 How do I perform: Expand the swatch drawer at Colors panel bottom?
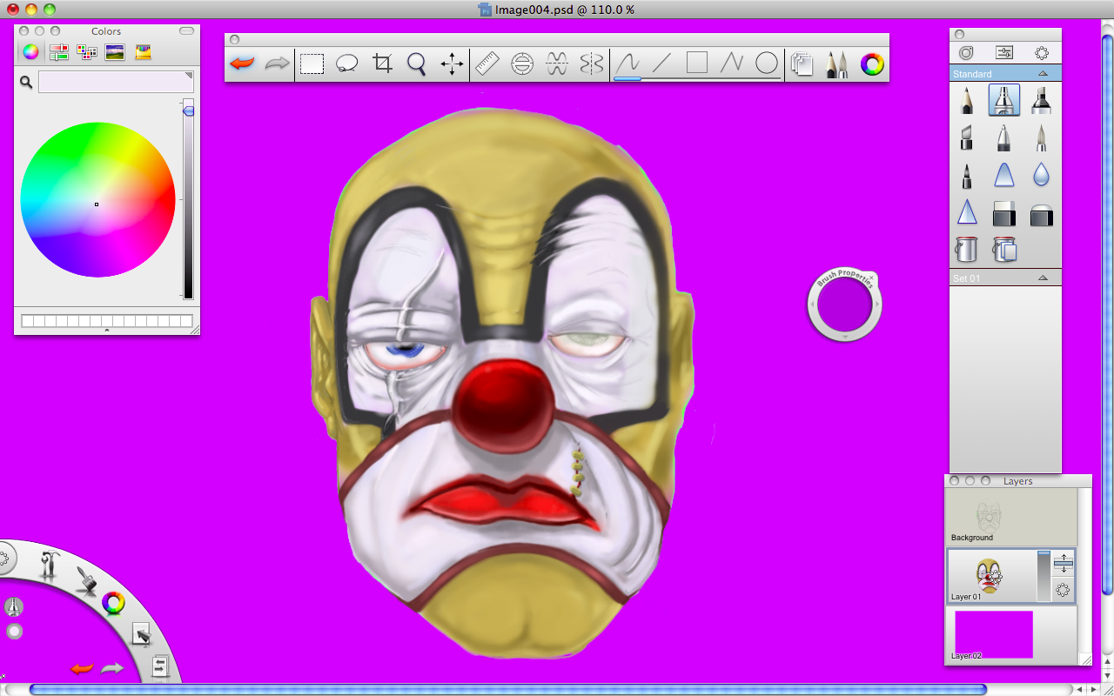pyautogui.click(x=107, y=331)
